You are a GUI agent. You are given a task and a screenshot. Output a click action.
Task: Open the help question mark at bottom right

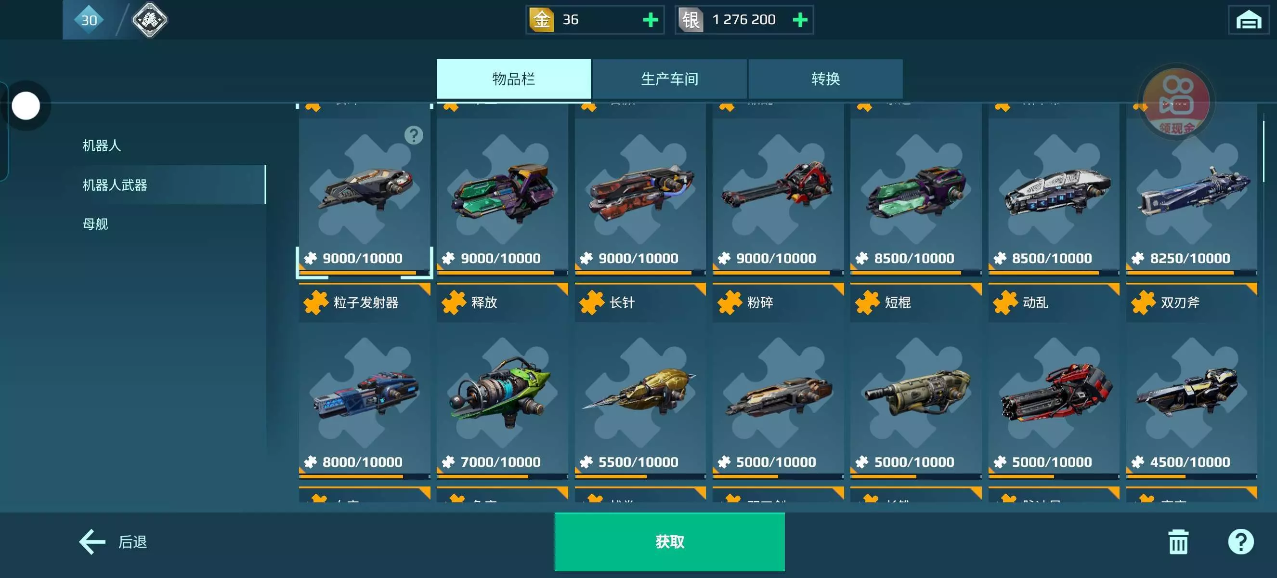pyautogui.click(x=1241, y=542)
